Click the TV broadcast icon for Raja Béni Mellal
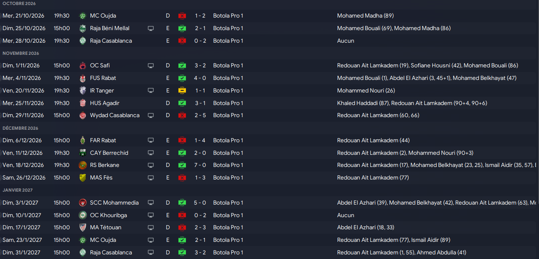539x259 pixels. (151, 28)
